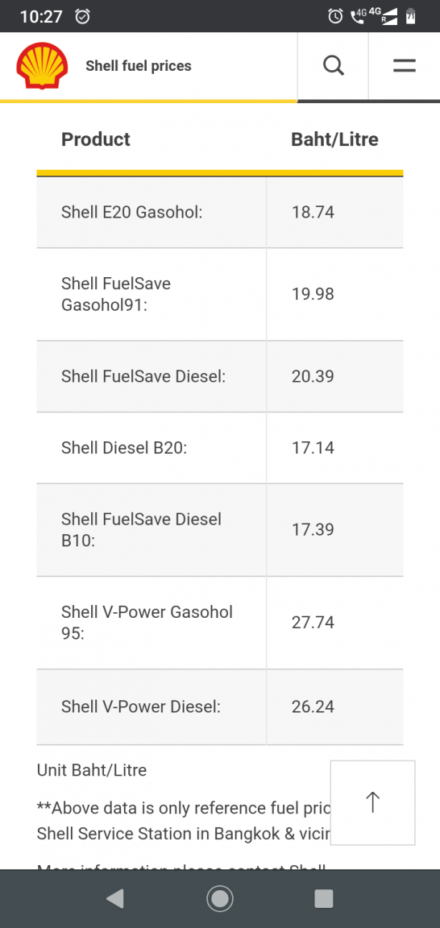Tap the alarm clock icon beside the time

click(x=83, y=17)
